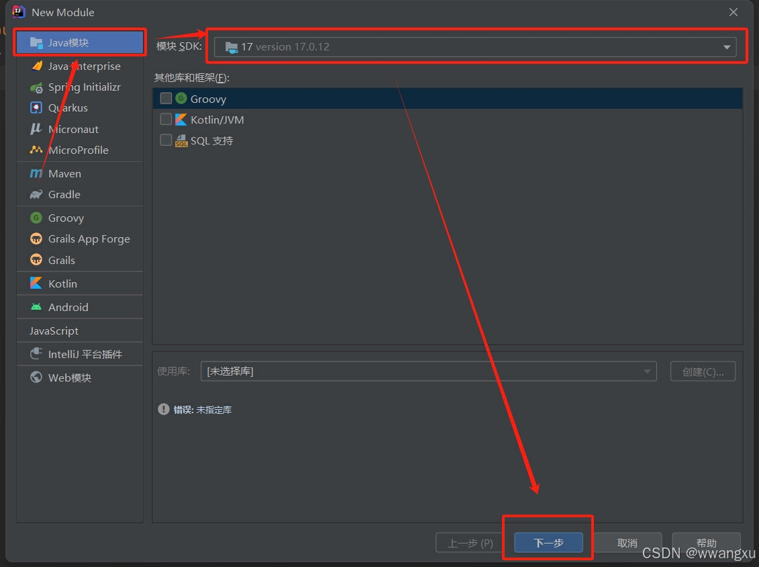This screenshot has height=567, width=759.
Task: Enable the Groovy framework checkbox
Action: tap(166, 98)
